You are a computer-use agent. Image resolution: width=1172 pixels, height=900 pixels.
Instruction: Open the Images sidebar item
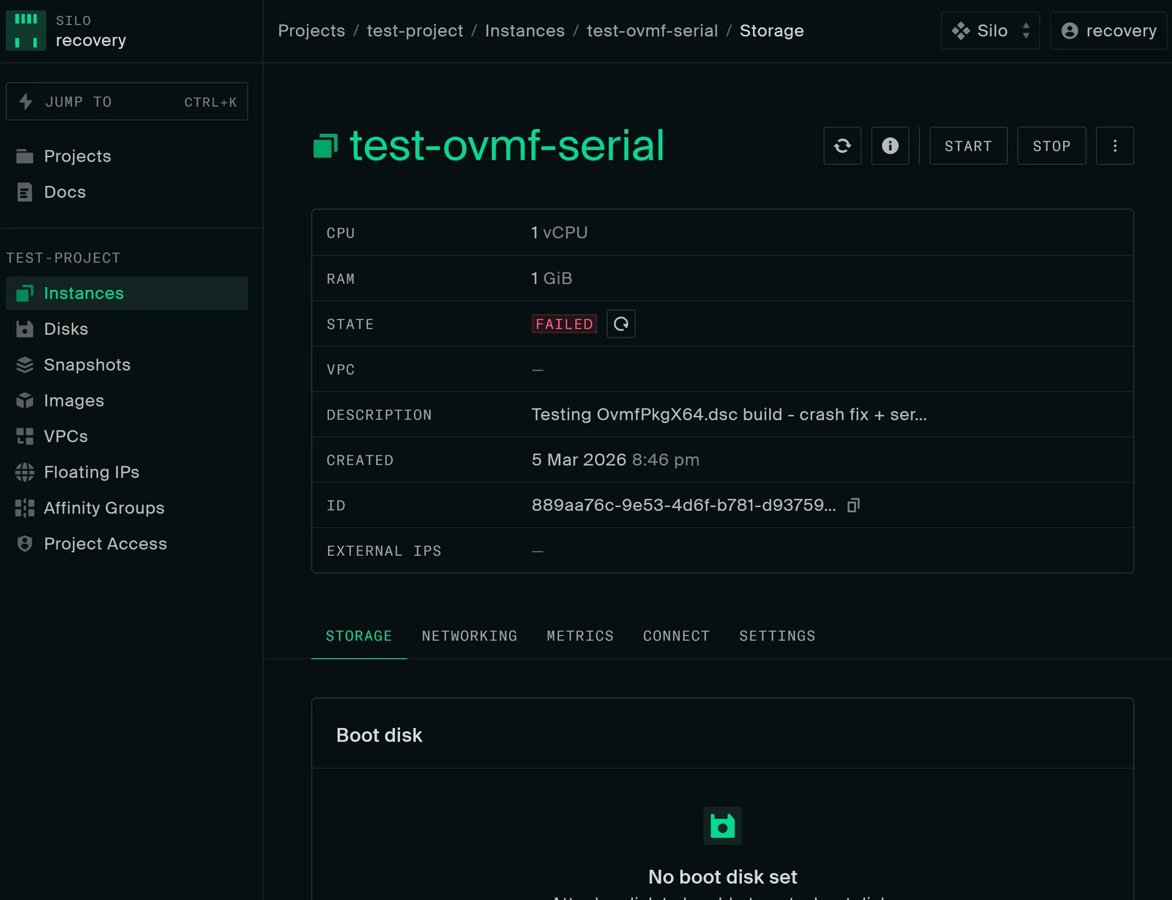point(73,401)
